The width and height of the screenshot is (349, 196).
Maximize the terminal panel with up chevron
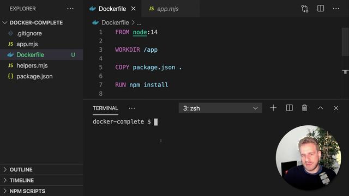point(320,108)
